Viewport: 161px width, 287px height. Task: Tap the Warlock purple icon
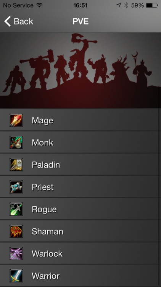click(16, 253)
